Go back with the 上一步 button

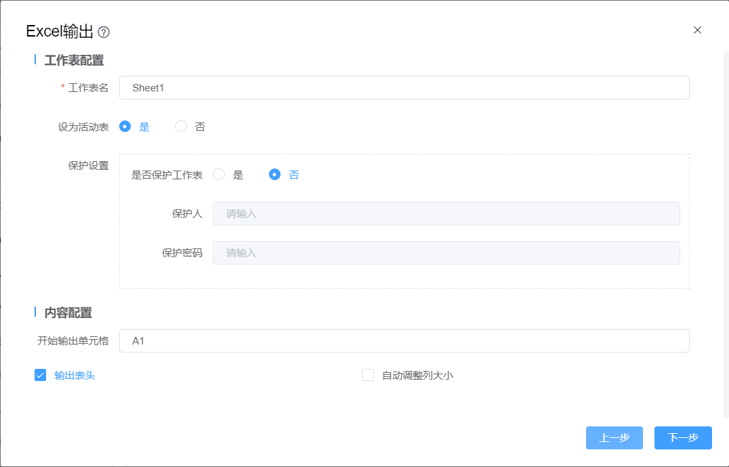614,438
